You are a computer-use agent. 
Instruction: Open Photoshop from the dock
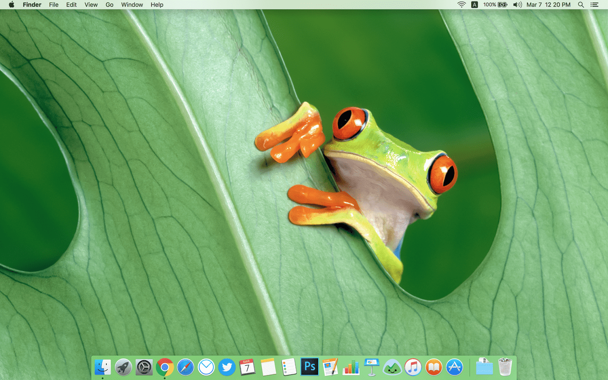click(309, 366)
